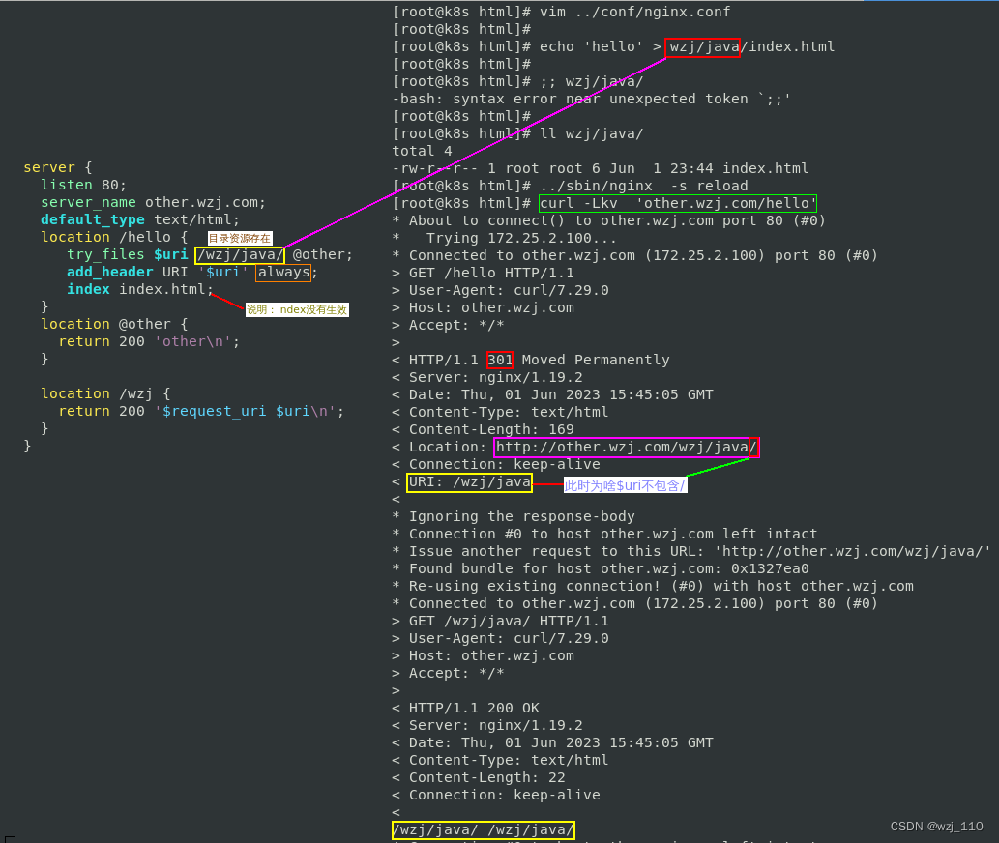
Task: Select the yellow URI: /wzj/java box
Action: 469,481
